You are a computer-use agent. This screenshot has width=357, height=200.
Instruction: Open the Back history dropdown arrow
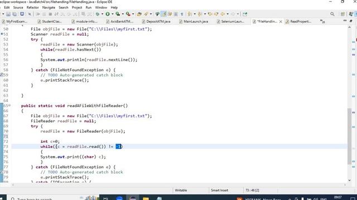click(228, 14)
